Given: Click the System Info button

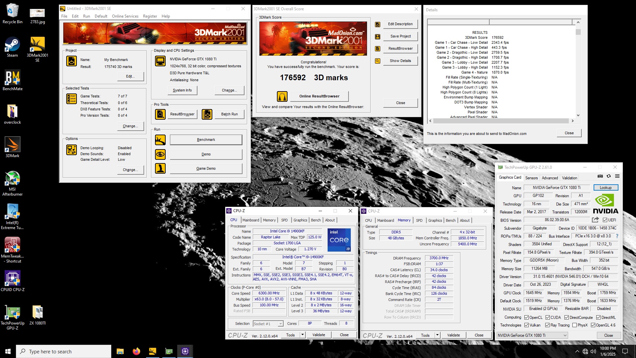Looking at the screenshot, I should point(182,90).
